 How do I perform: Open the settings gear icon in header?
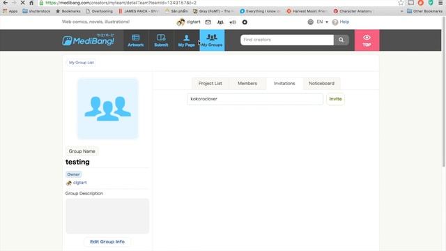[245, 22]
